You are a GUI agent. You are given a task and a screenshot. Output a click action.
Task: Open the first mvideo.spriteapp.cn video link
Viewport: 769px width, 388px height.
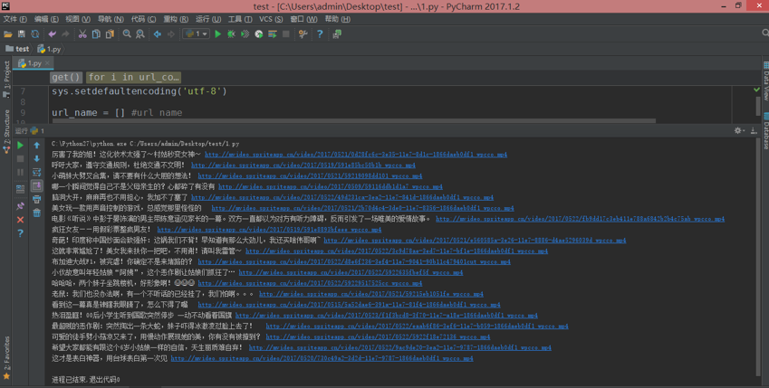tap(355, 155)
